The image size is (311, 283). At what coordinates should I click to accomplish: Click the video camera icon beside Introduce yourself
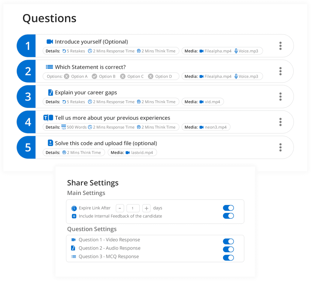pos(50,42)
